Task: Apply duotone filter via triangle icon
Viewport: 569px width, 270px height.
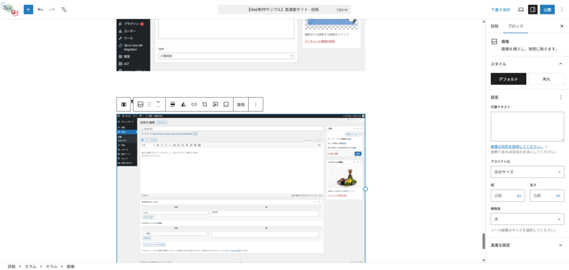Action: [183, 104]
